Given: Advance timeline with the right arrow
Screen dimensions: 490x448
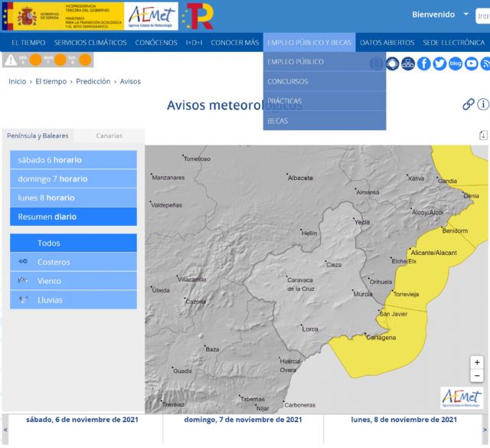Looking at the screenshot, I should tap(485, 430).
